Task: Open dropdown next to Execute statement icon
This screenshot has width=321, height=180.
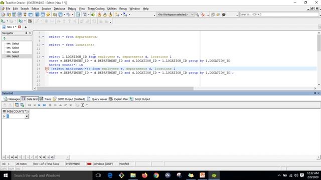Action: tap(8, 21)
